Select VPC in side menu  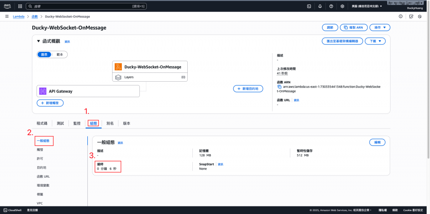click(x=39, y=204)
